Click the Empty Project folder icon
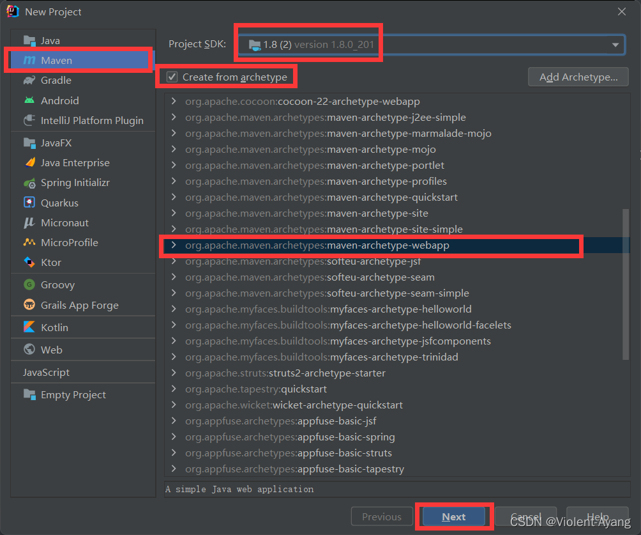Viewport: 641px width, 535px height. click(29, 394)
